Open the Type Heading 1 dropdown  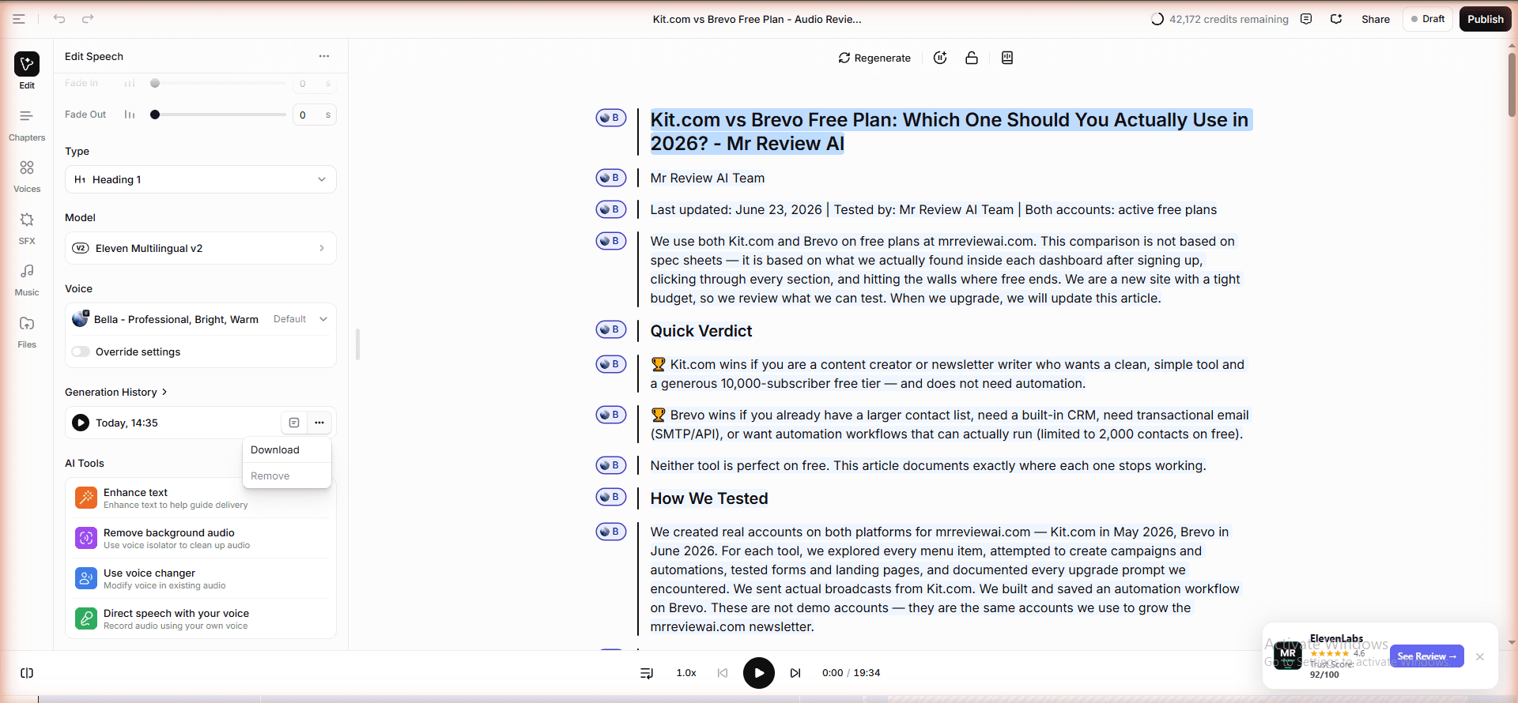click(201, 179)
